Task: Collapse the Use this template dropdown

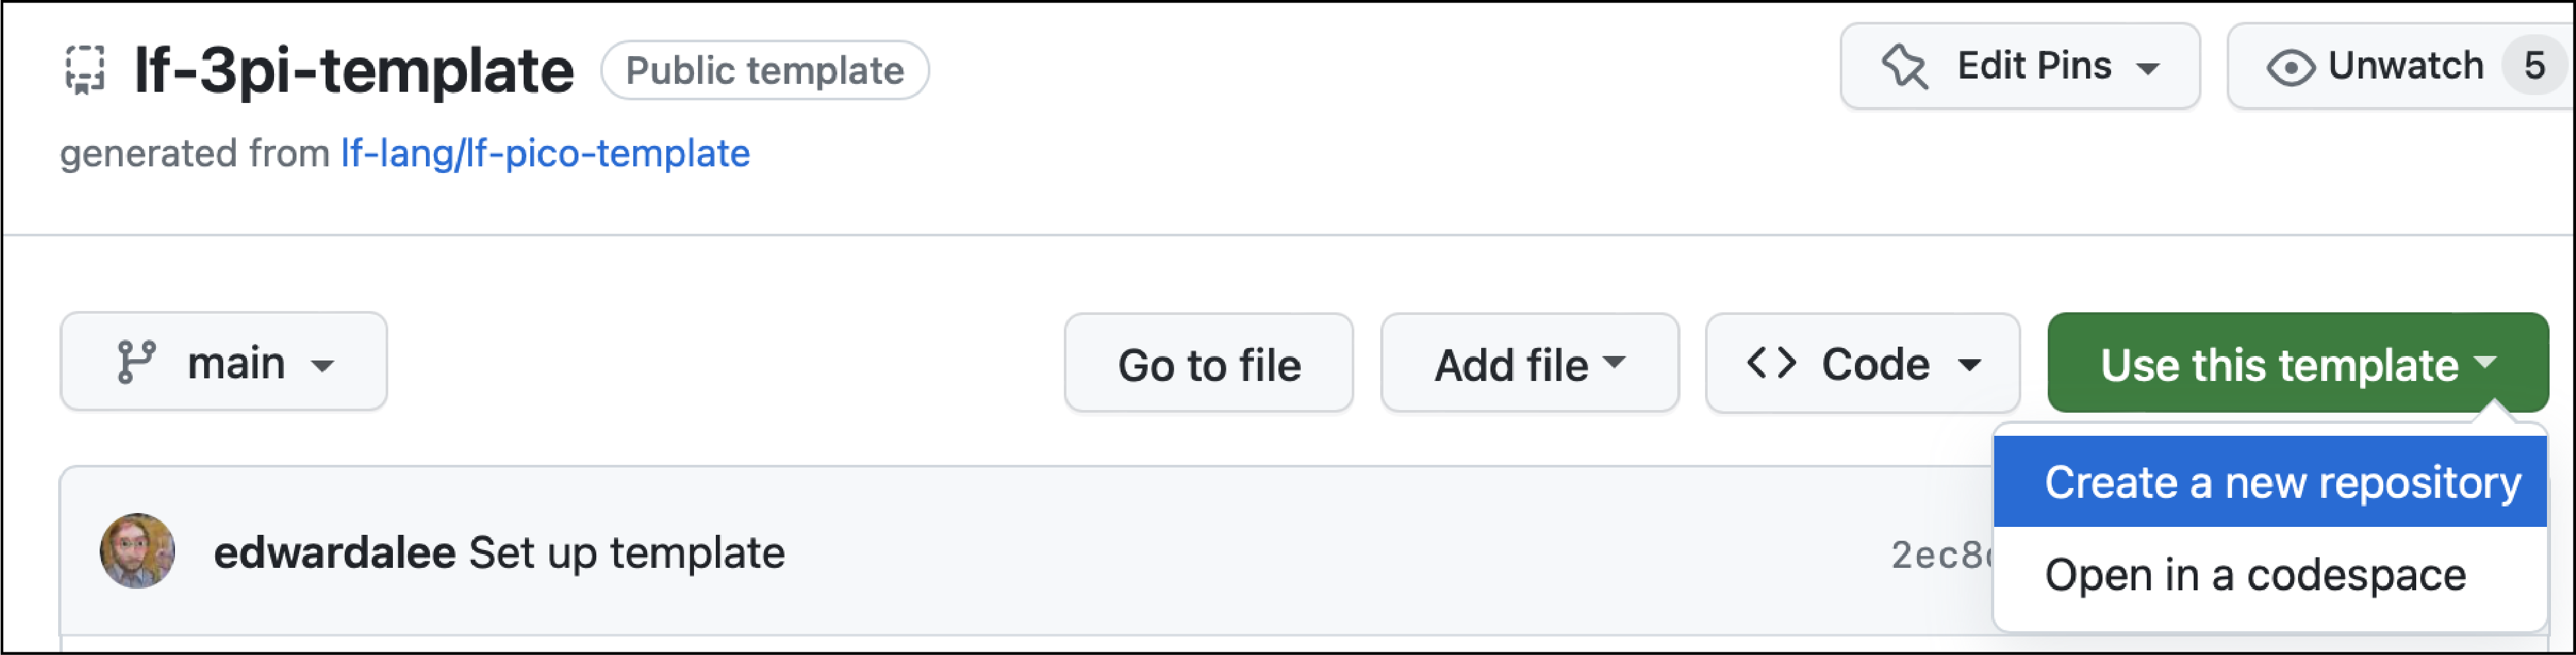Action: pyautogui.click(x=2297, y=363)
